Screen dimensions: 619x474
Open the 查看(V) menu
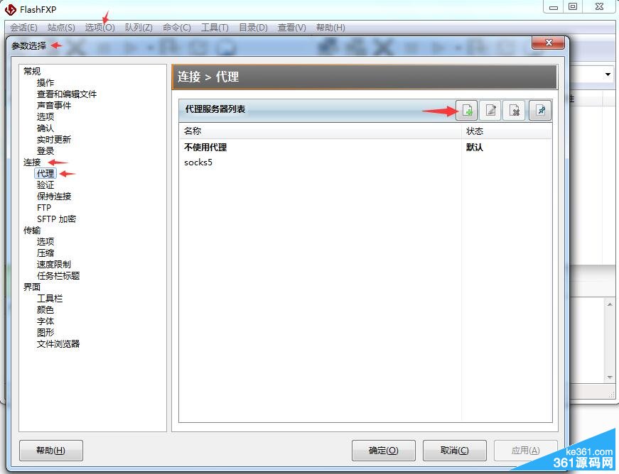coord(292,28)
